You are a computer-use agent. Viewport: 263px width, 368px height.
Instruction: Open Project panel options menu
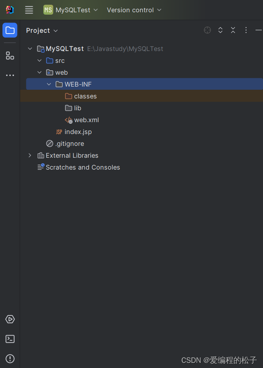pyautogui.click(x=246, y=30)
